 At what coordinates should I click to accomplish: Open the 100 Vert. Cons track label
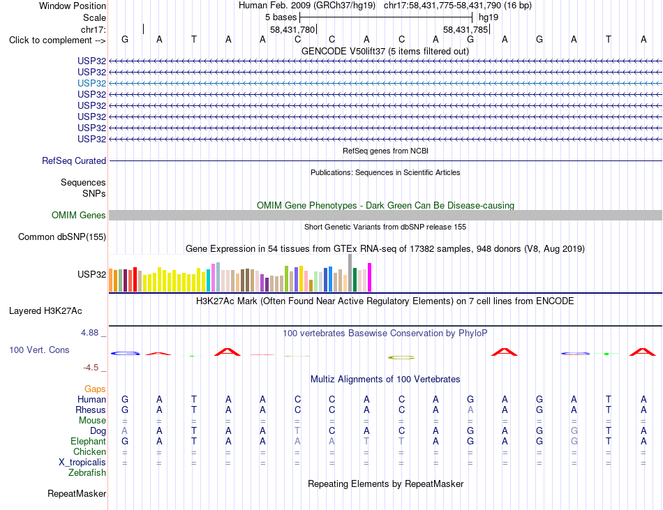[39, 350]
